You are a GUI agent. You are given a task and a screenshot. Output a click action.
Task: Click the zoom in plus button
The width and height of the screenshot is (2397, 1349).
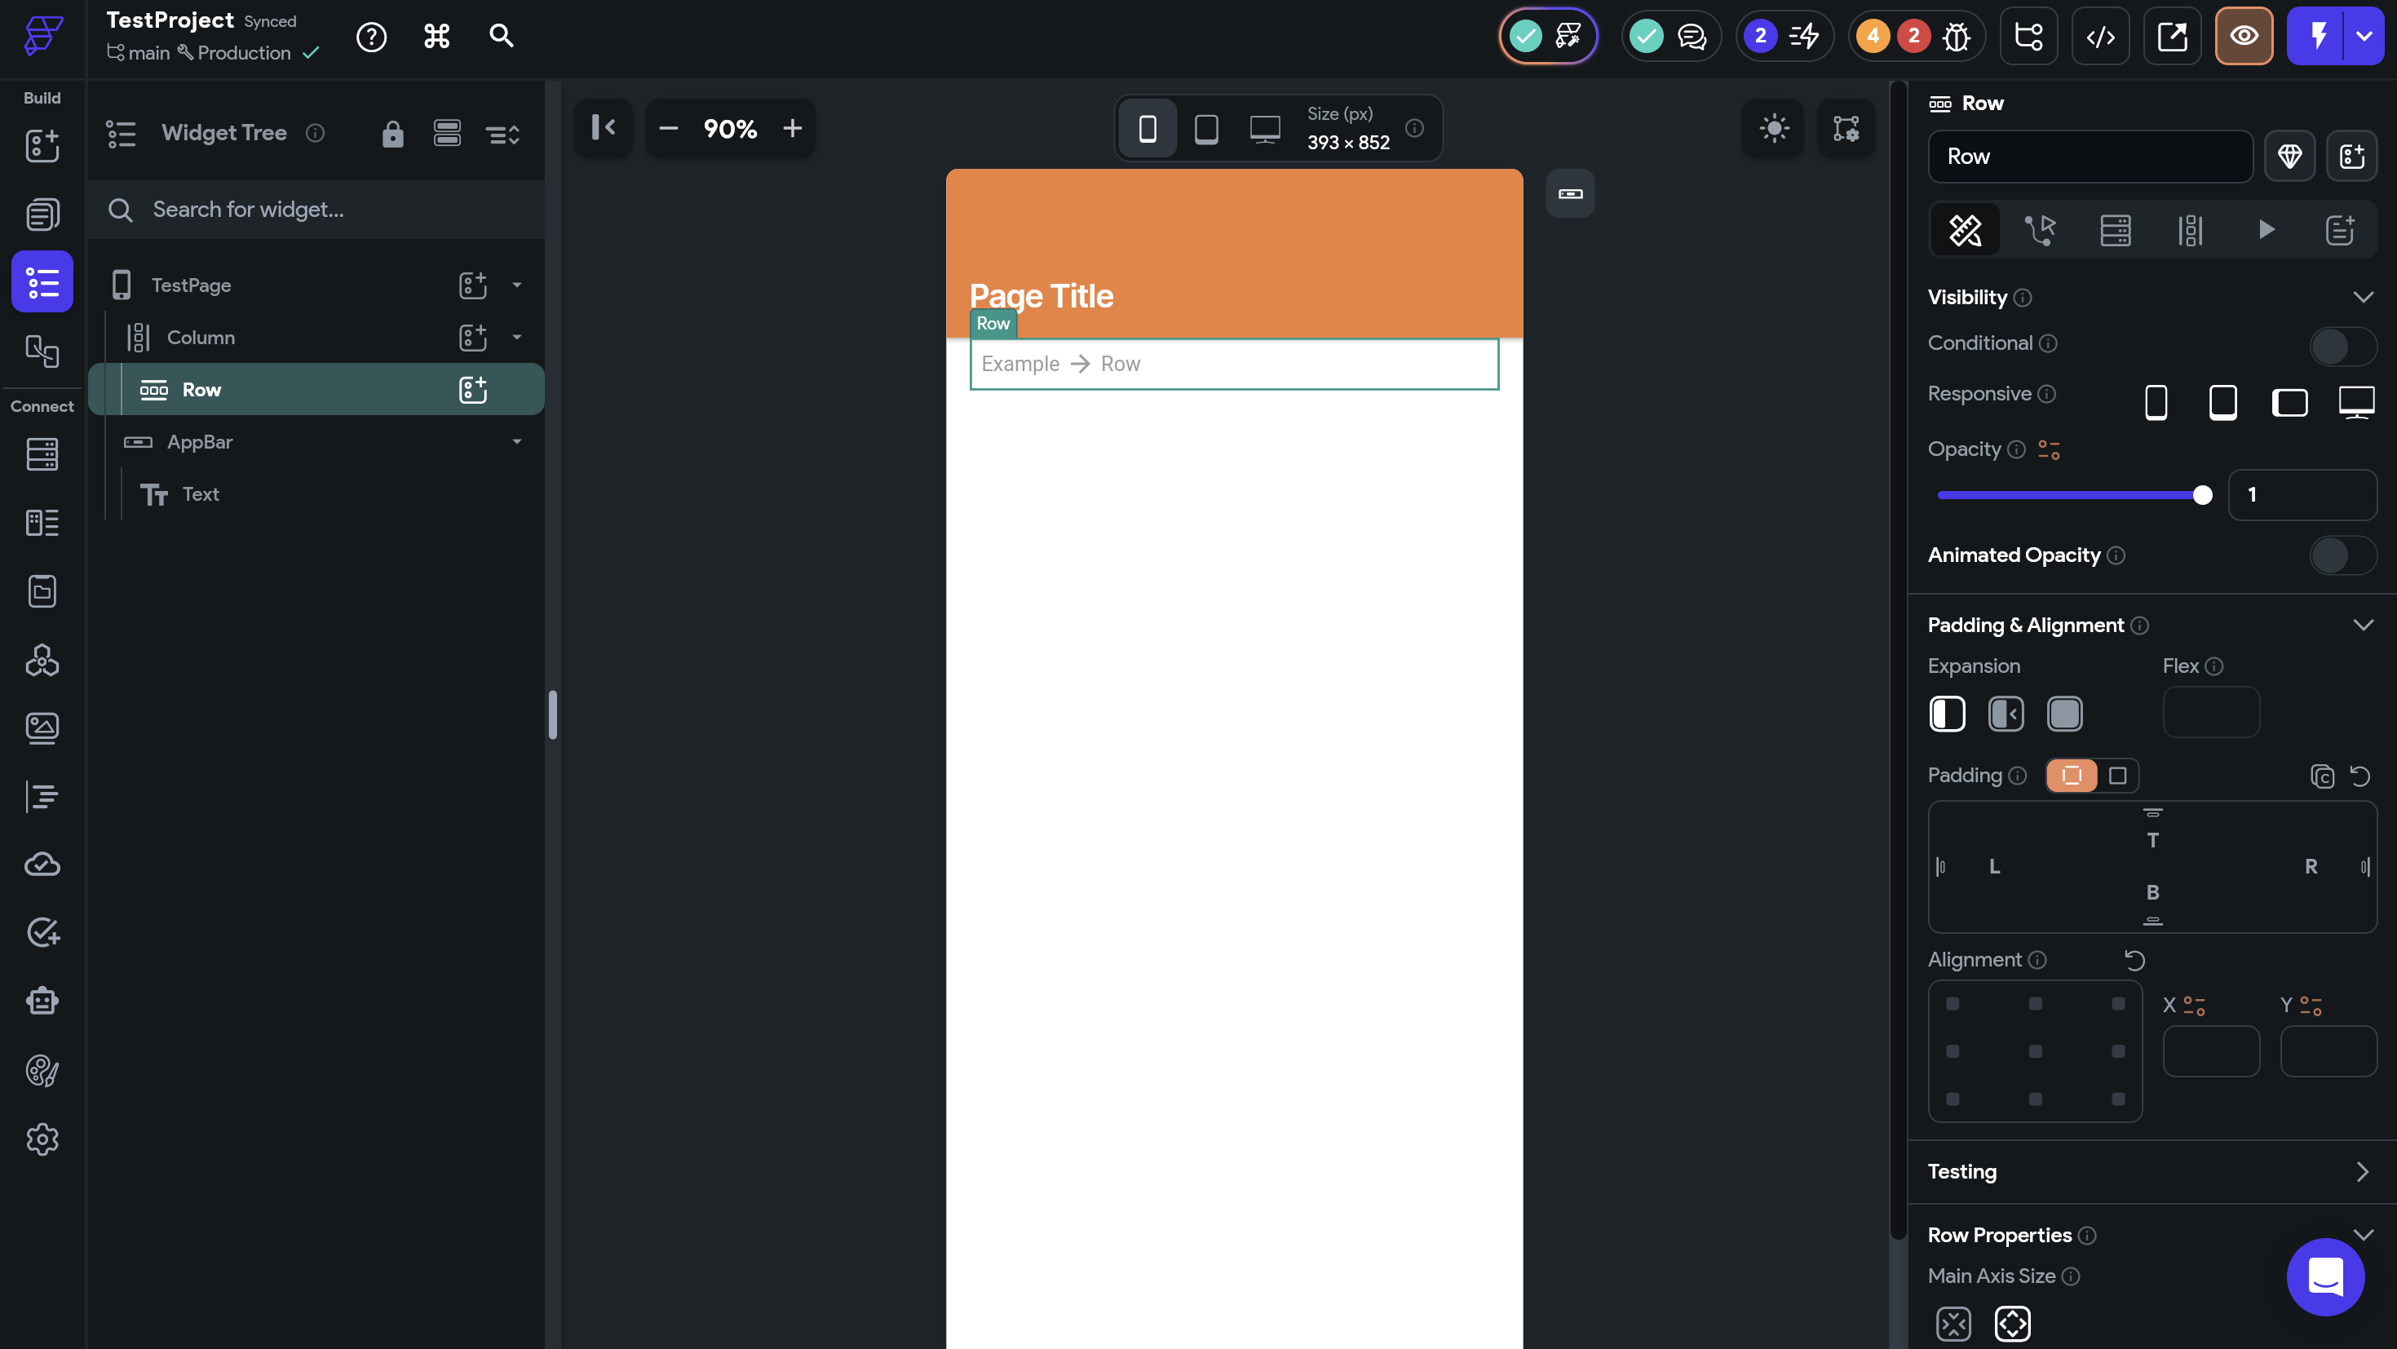[x=792, y=128]
